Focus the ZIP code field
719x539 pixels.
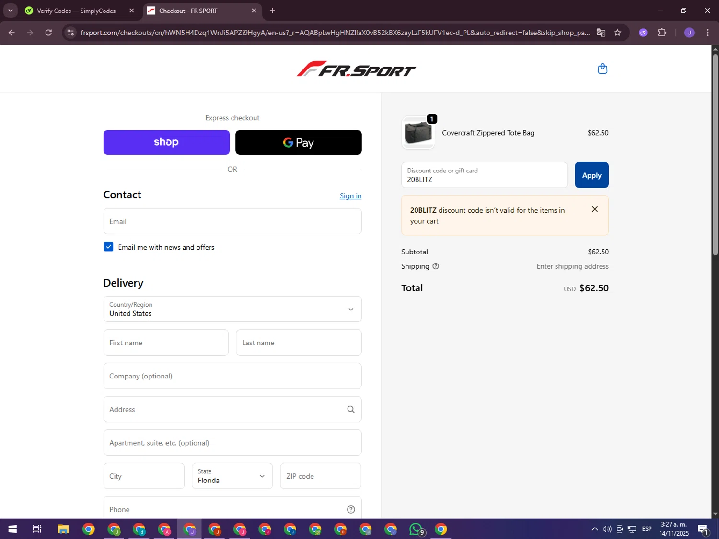point(321,476)
